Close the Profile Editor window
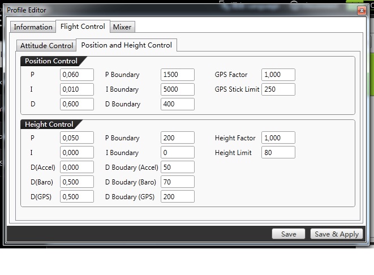This screenshot has height=275, width=374. tap(362, 10)
